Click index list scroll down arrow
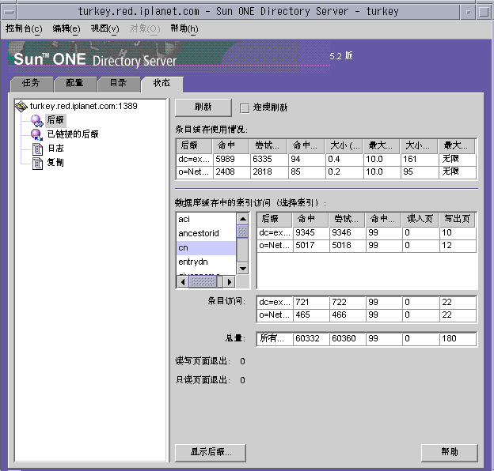This screenshot has height=471, width=494. click(242, 268)
